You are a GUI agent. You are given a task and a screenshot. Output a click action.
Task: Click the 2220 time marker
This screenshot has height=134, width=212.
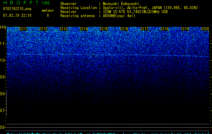point(205,29)
